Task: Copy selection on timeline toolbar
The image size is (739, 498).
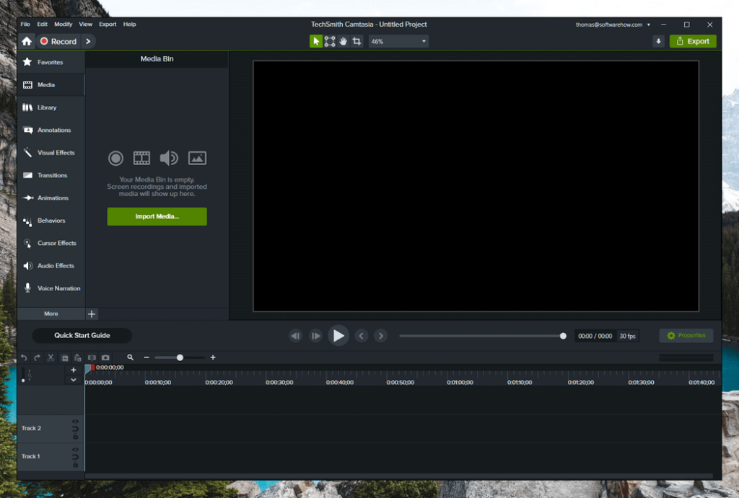Action: coord(64,357)
